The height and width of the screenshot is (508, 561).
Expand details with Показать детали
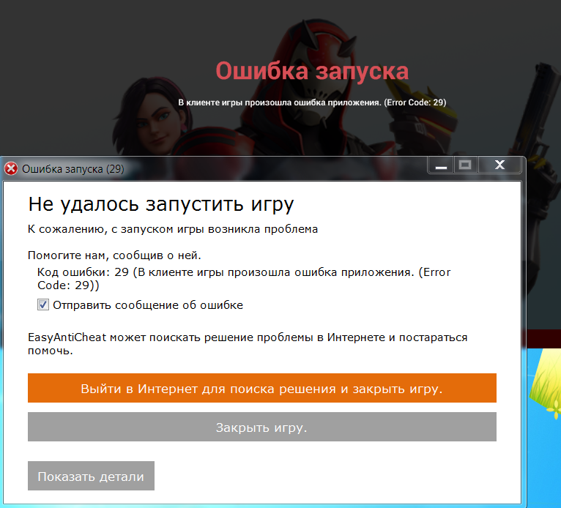(x=91, y=476)
